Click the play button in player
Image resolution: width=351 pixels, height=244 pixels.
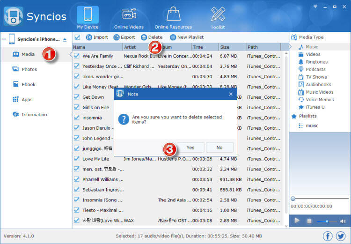[297, 221]
